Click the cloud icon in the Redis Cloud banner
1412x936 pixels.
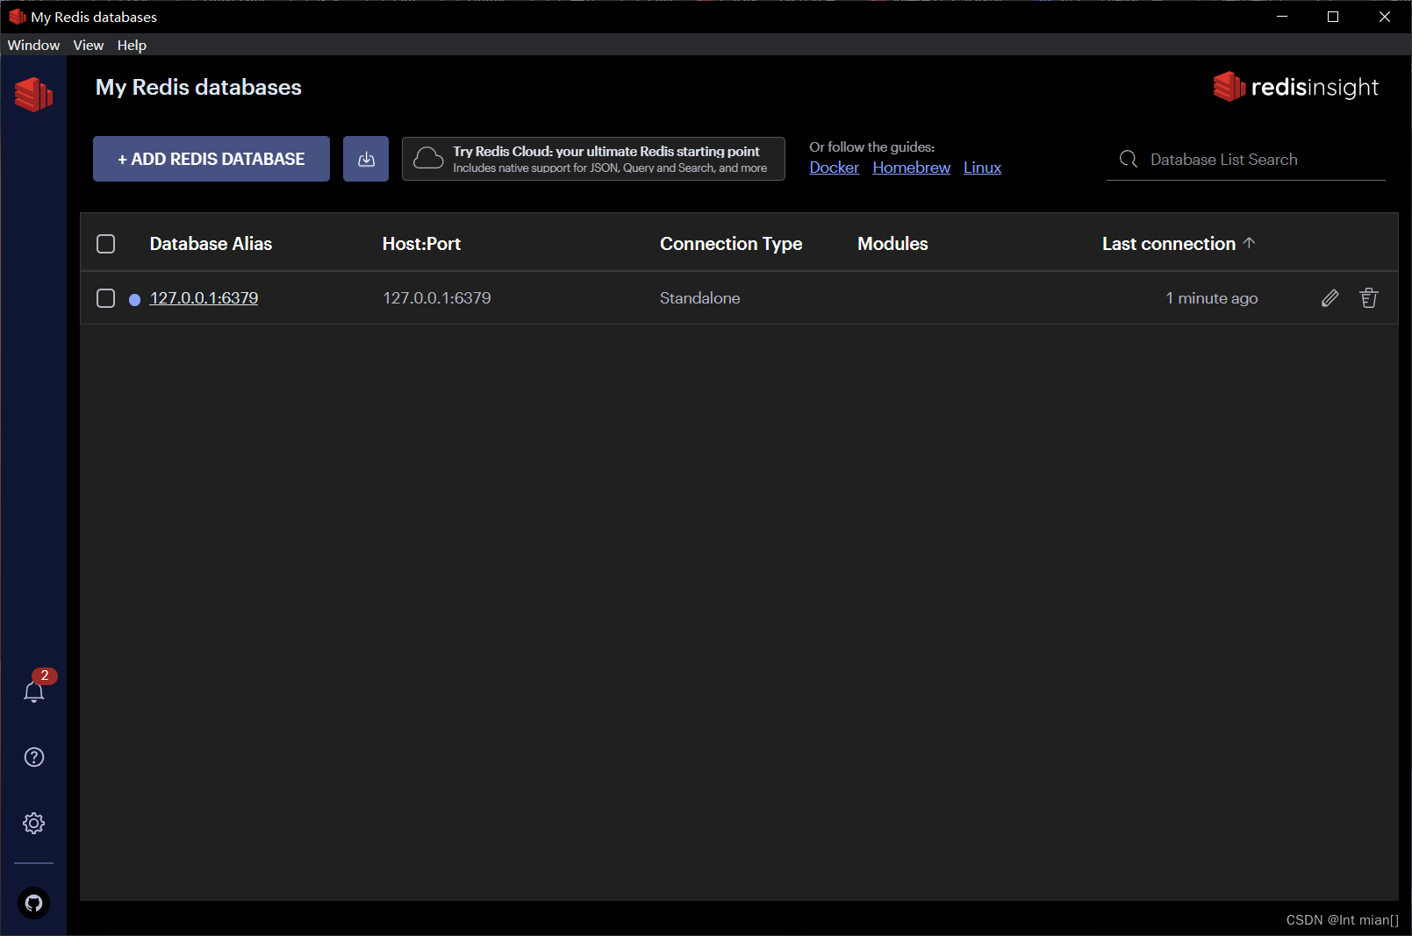click(x=428, y=159)
